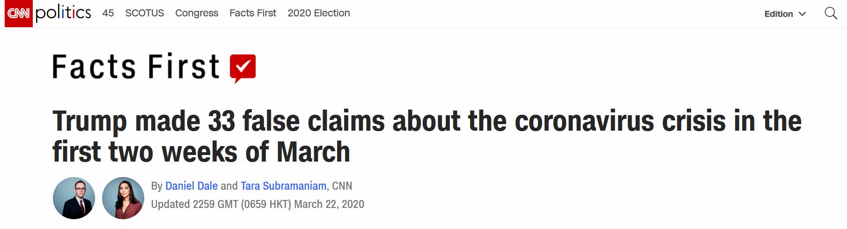Visit the Tara Subramaniam byline link
Screen dimensions: 847x229
(x=283, y=186)
